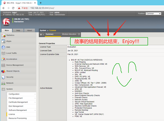The height and width of the screenshot is (121, 164).
Task: Click the Acceleration gauge icon
Action: 3,59
